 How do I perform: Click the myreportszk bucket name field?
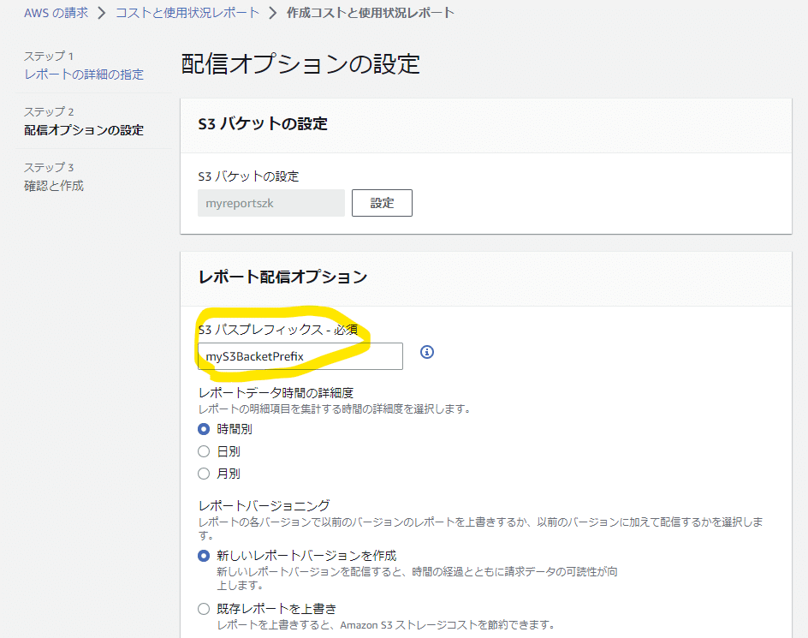271,203
